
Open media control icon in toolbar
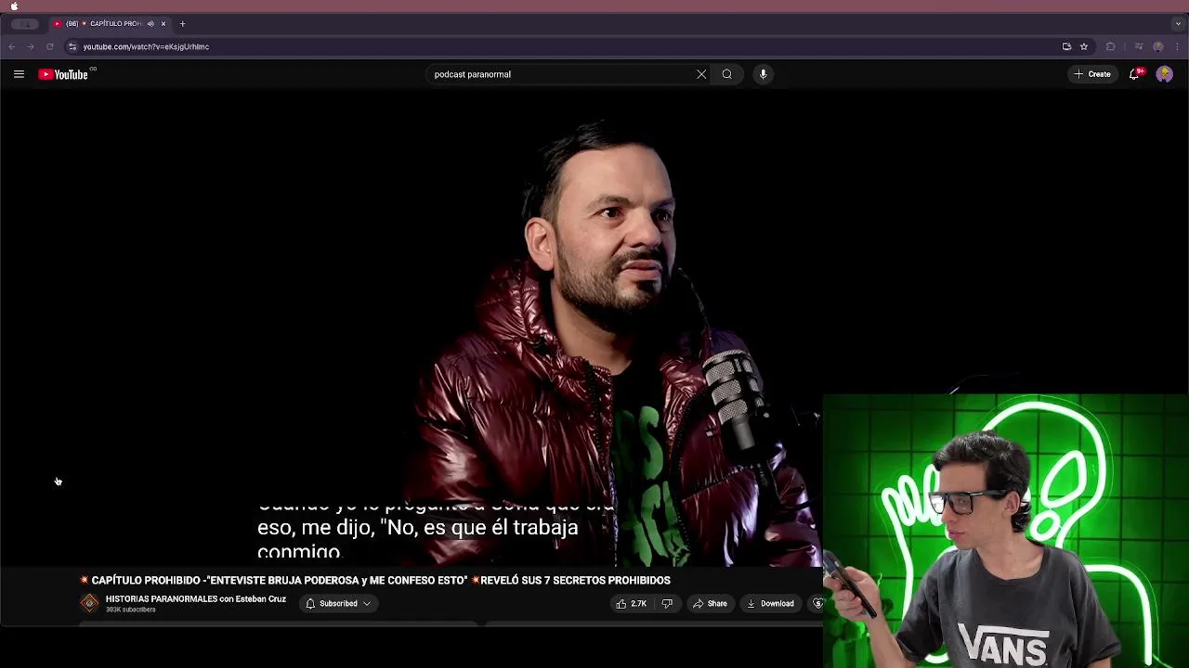click(1139, 46)
